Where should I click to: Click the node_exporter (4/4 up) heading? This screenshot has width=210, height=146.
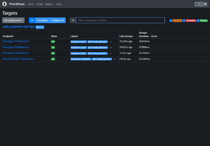click(18, 27)
